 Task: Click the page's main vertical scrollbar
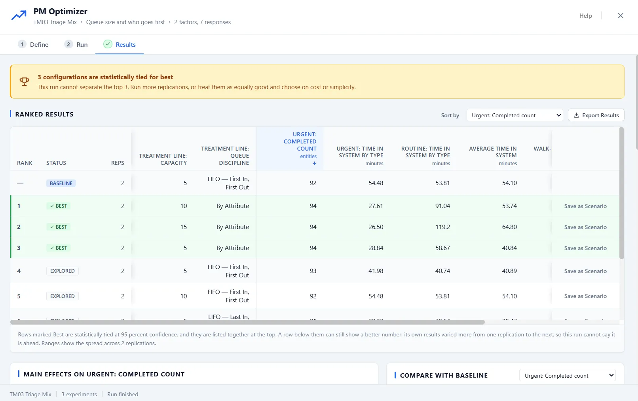pyautogui.click(x=636, y=102)
